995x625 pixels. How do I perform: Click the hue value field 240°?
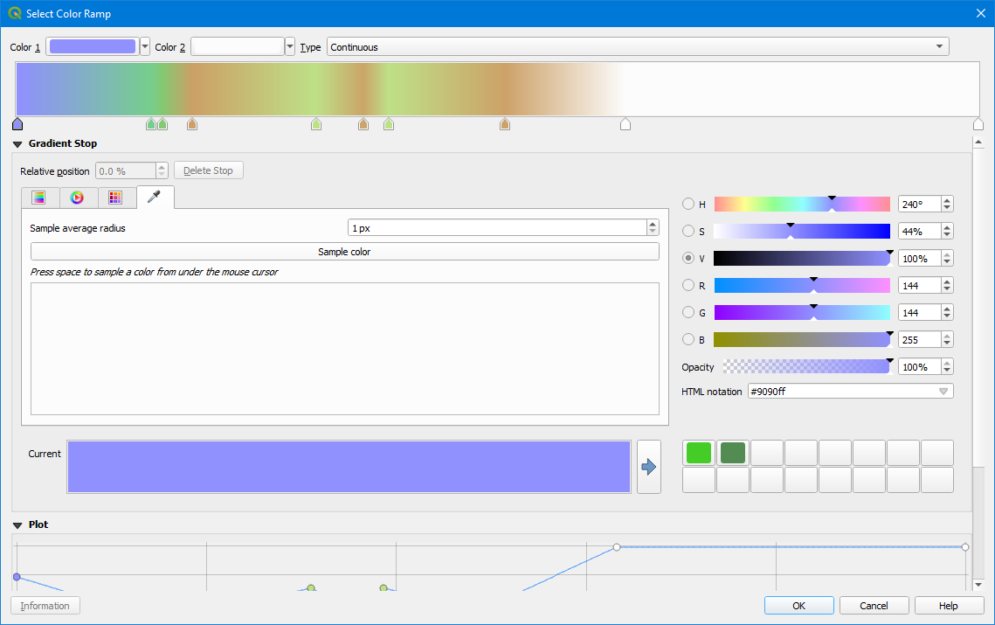coord(920,204)
